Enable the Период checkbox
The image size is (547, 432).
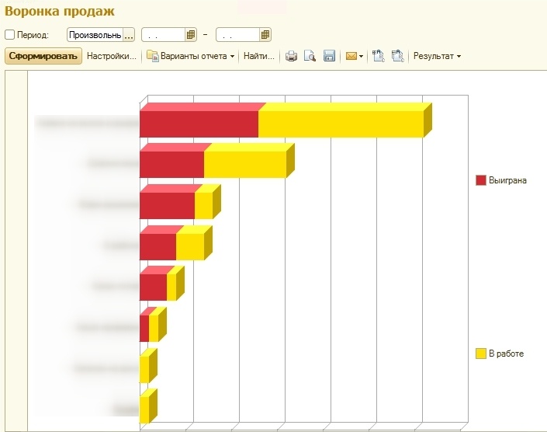pyautogui.click(x=10, y=35)
